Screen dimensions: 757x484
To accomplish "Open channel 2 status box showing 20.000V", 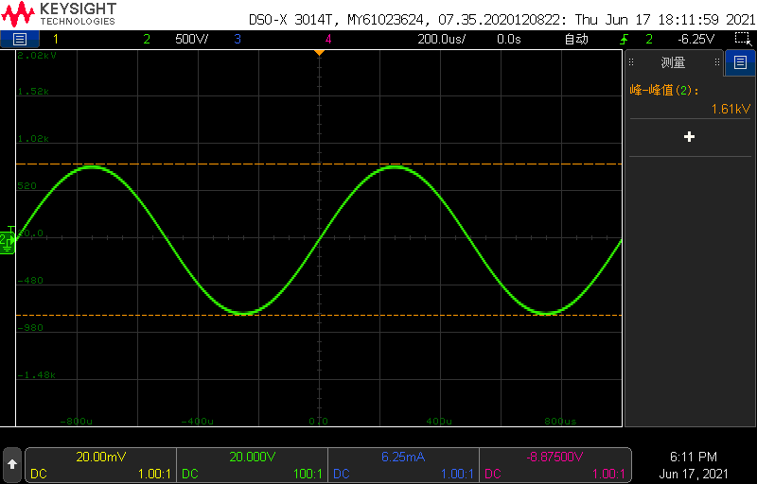I will [x=252, y=464].
